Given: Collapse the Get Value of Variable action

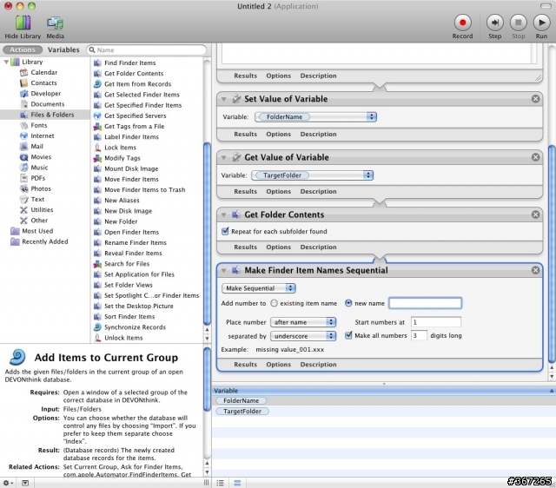Looking at the screenshot, I should click(x=224, y=157).
